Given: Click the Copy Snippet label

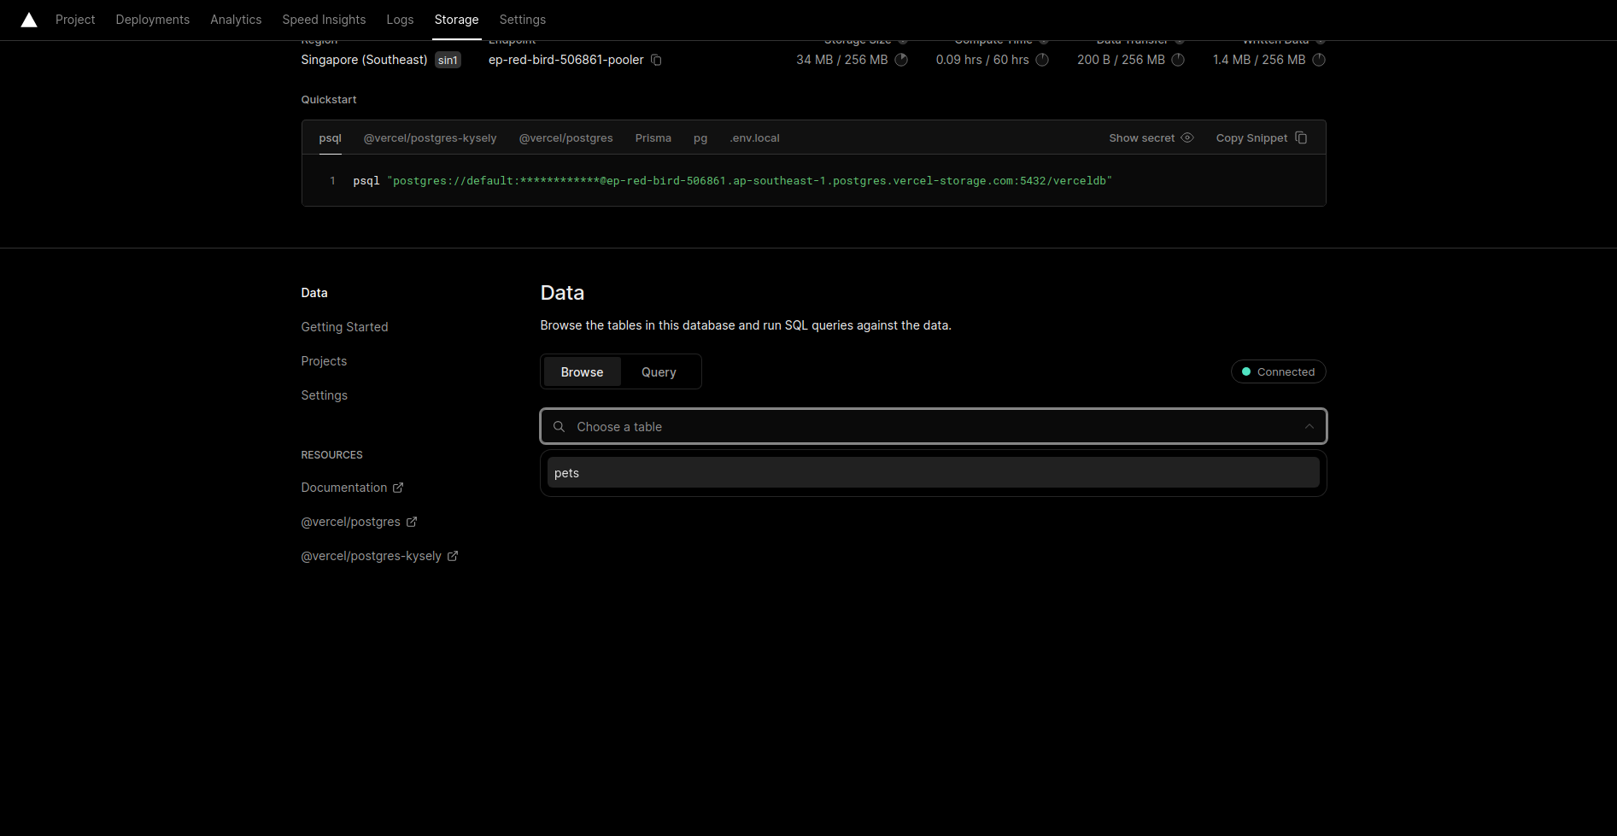Looking at the screenshot, I should [1251, 138].
